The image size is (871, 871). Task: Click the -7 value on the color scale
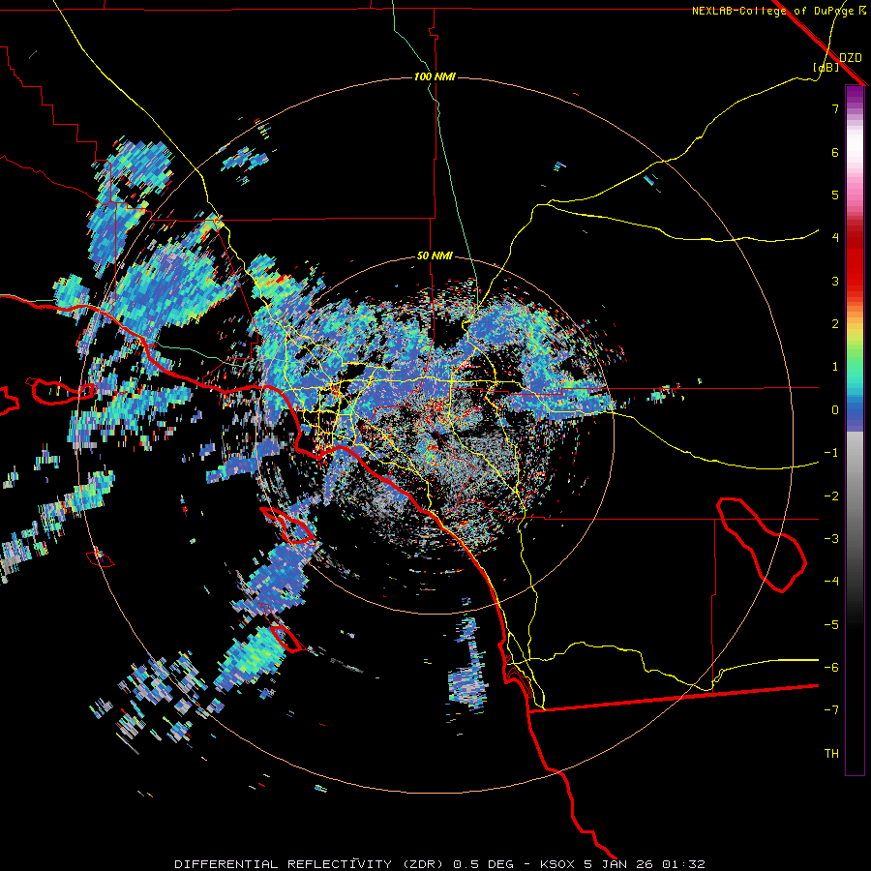(x=831, y=710)
